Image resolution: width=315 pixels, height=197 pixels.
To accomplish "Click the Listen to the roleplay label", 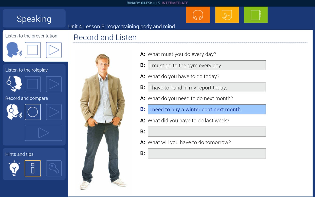I will pyautogui.click(x=26, y=70).
